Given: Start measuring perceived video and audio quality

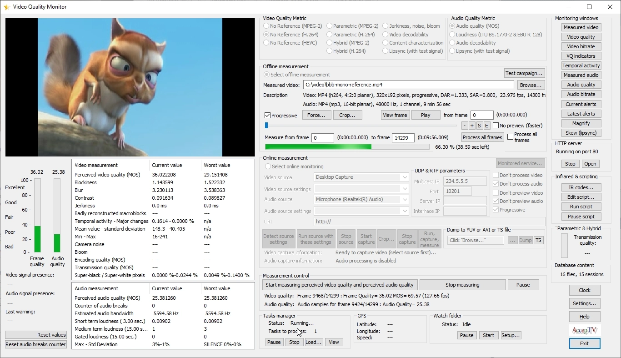Looking at the screenshot, I should [340, 285].
